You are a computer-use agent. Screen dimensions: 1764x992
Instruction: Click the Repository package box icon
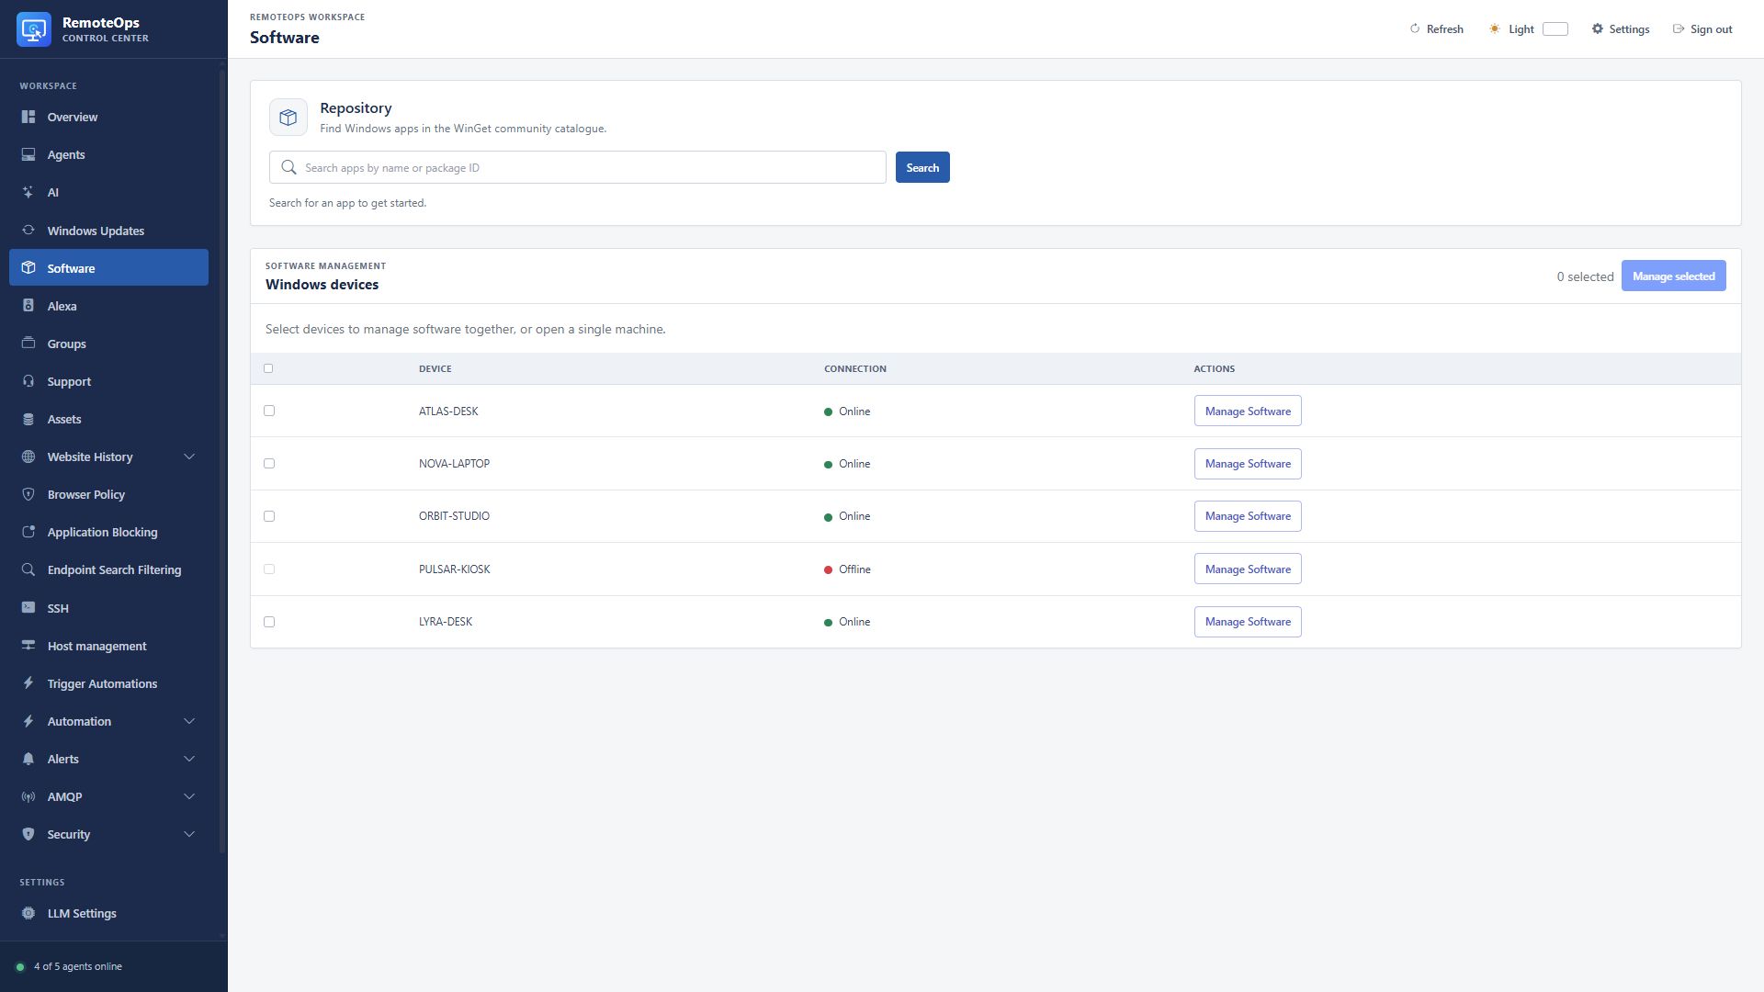point(288,118)
